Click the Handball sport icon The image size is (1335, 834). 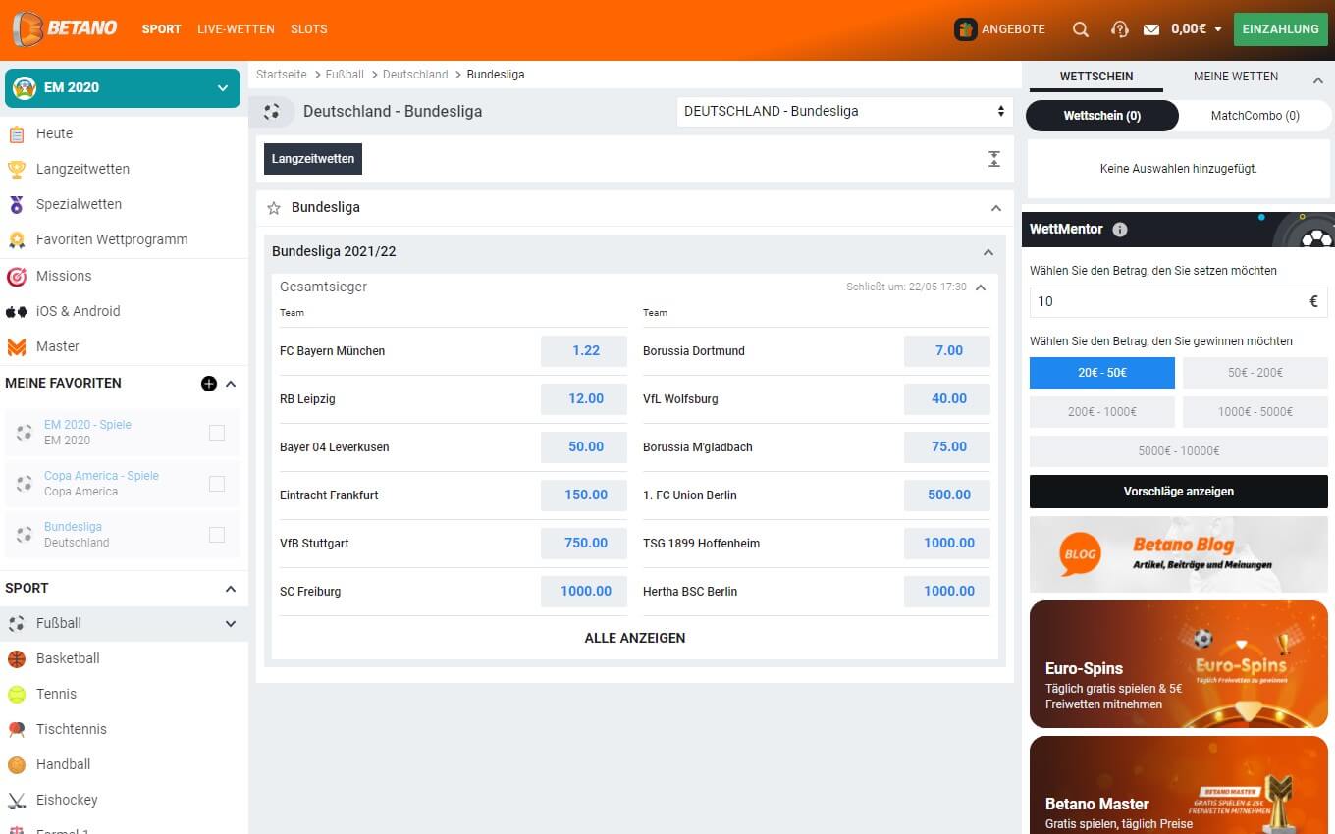tap(17, 764)
